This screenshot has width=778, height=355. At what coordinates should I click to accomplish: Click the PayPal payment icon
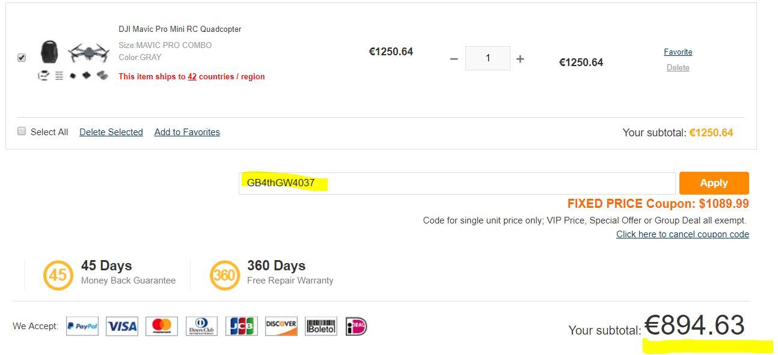click(82, 326)
